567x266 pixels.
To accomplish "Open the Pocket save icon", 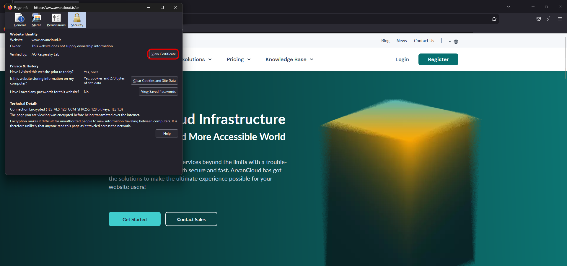I will pyautogui.click(x=539, y=19).
